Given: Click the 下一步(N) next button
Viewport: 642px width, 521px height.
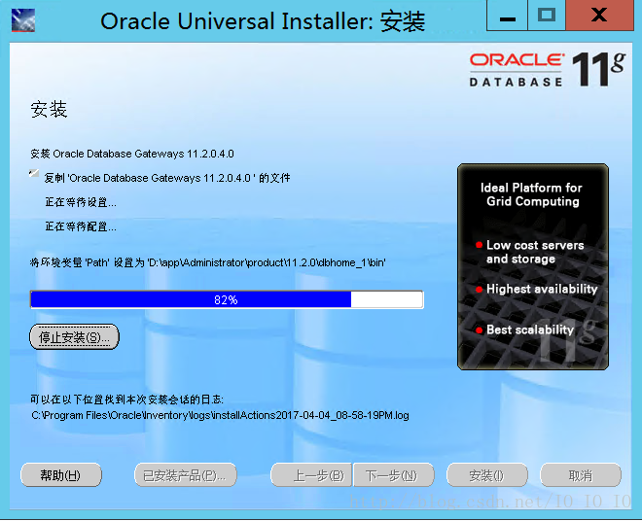Looking at the screenshot, I should click(394, 475).
